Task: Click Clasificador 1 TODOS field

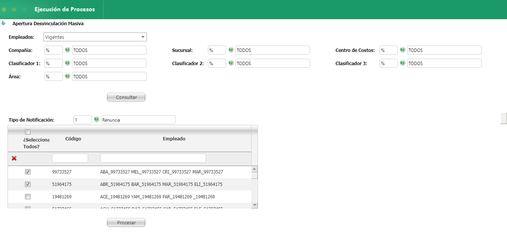Action: click(109, 63)
